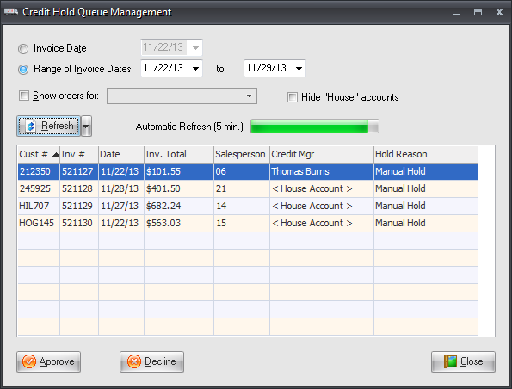Sort by the Inv # column header

pyautogui.click(x=79, y=154)
